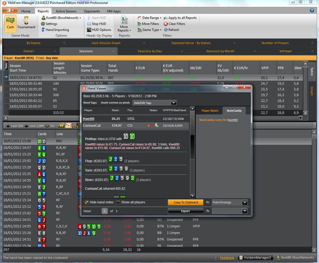Open Opponents ribbon tab

91,11
